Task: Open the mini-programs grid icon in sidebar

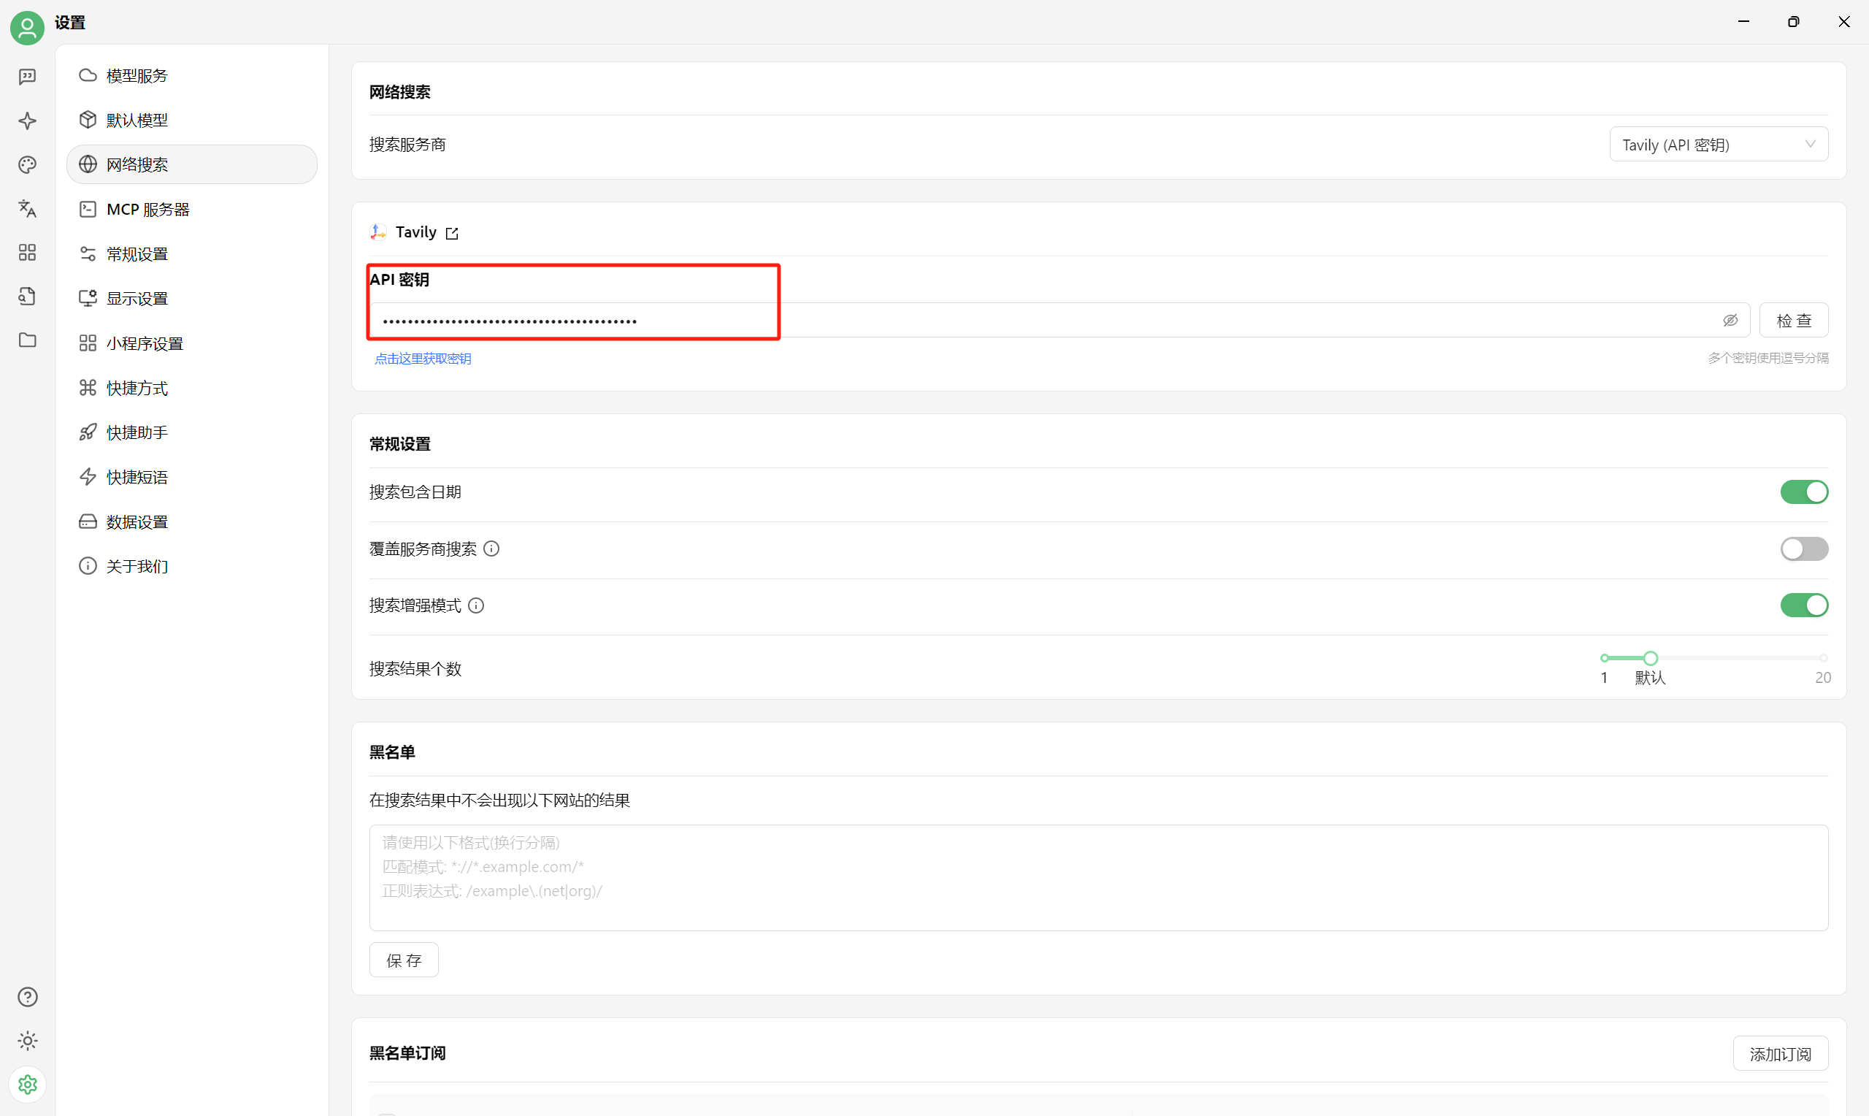Action: click(x=28, y=253)
